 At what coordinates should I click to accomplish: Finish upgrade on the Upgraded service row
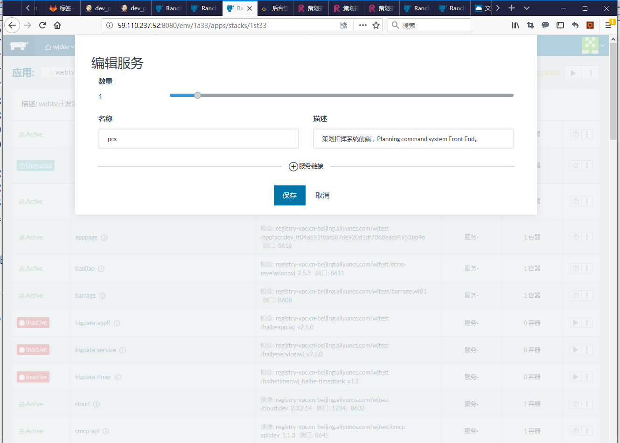(x=576, y=165)
